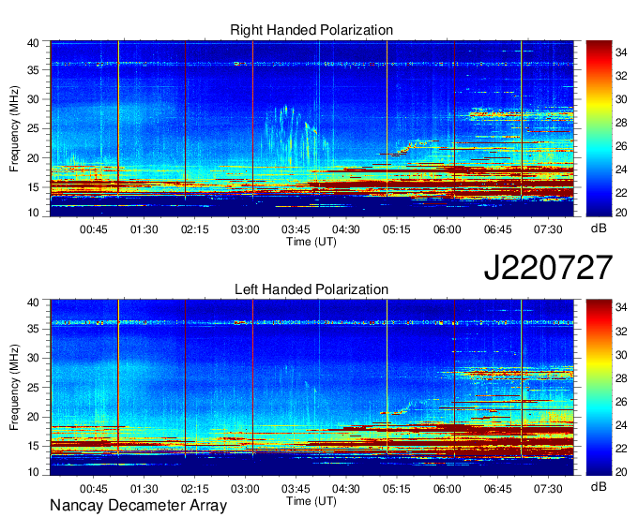
Task: Click the "07:30" tick under Right Handed plot
Action: [548, 229]
